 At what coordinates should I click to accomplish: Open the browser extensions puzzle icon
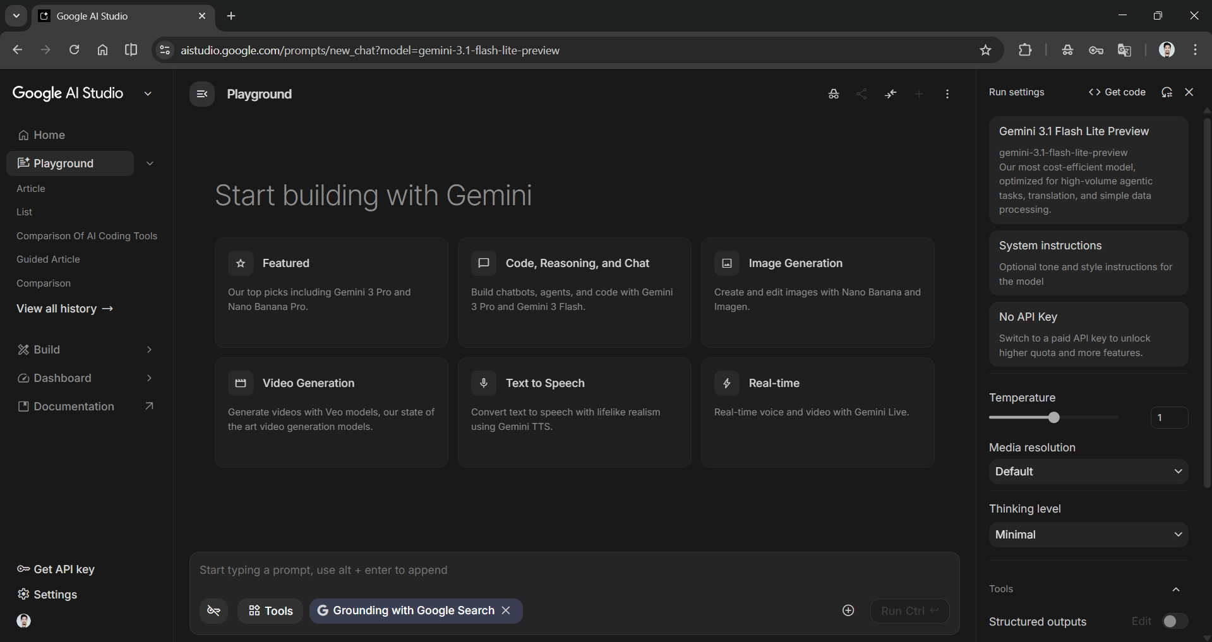(x=1025, y=50)
